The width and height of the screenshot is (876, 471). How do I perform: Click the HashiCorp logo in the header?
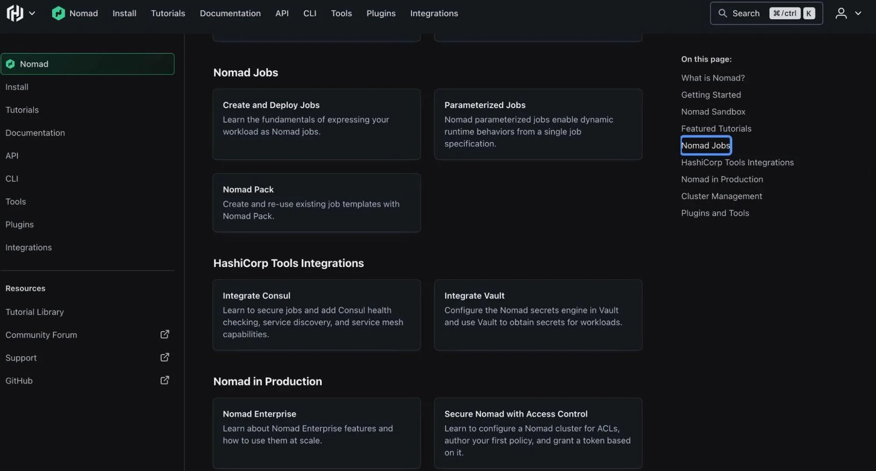click(x=15, y=13)
